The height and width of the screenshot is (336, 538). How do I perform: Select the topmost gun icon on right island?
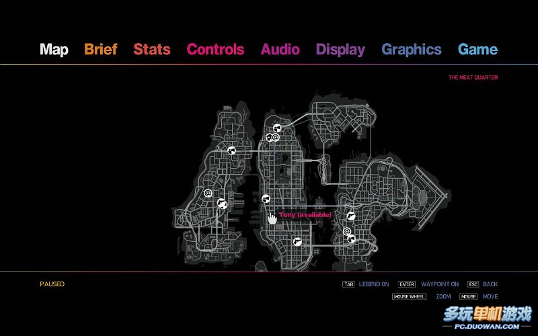tap(350, 216)
